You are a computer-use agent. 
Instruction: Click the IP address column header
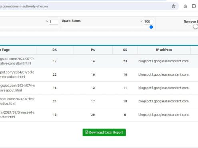point(164,50)
